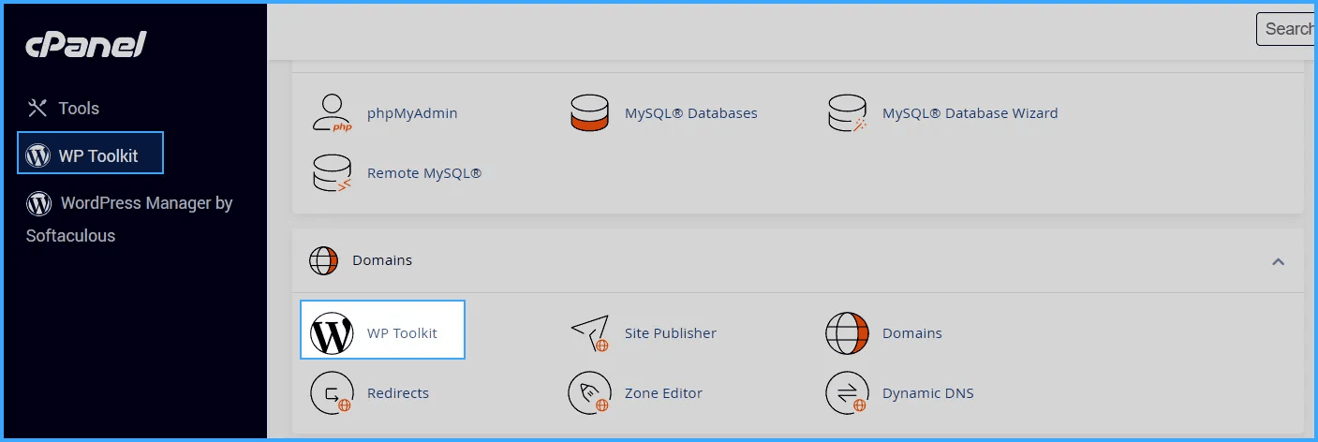Click the MySQL Database Wizard icon
Screen dimensions: 1318x442
click(847, 113)
